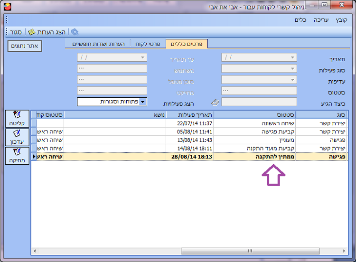Click the קליטה add-record button
This screenshot has width=356, height=262.
pos(17,119)
